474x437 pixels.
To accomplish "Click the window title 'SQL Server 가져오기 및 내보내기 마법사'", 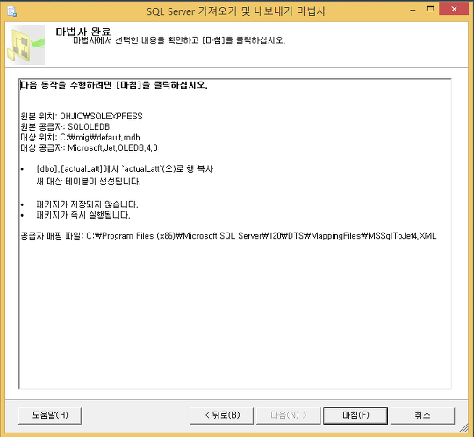I will pos(236,11).
